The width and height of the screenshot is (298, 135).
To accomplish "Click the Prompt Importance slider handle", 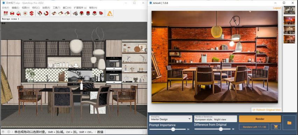I will pyautogui.click(x=173, y=129).
